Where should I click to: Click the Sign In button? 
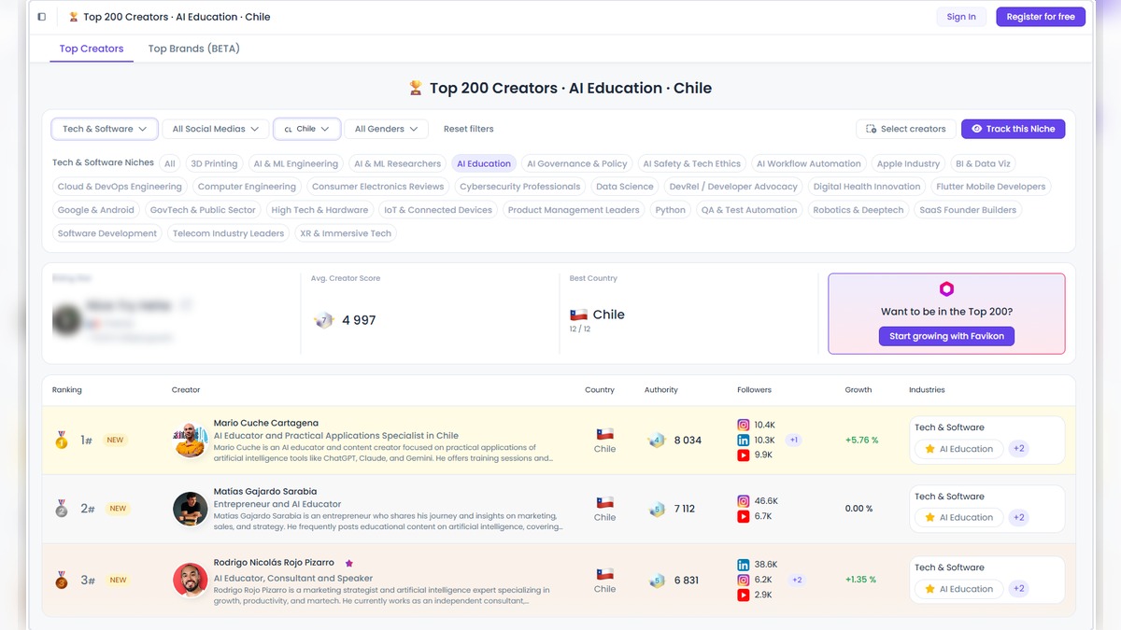(961, 17)
